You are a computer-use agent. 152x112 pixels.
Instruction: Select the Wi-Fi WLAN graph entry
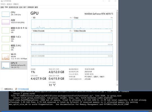(14, 56)
